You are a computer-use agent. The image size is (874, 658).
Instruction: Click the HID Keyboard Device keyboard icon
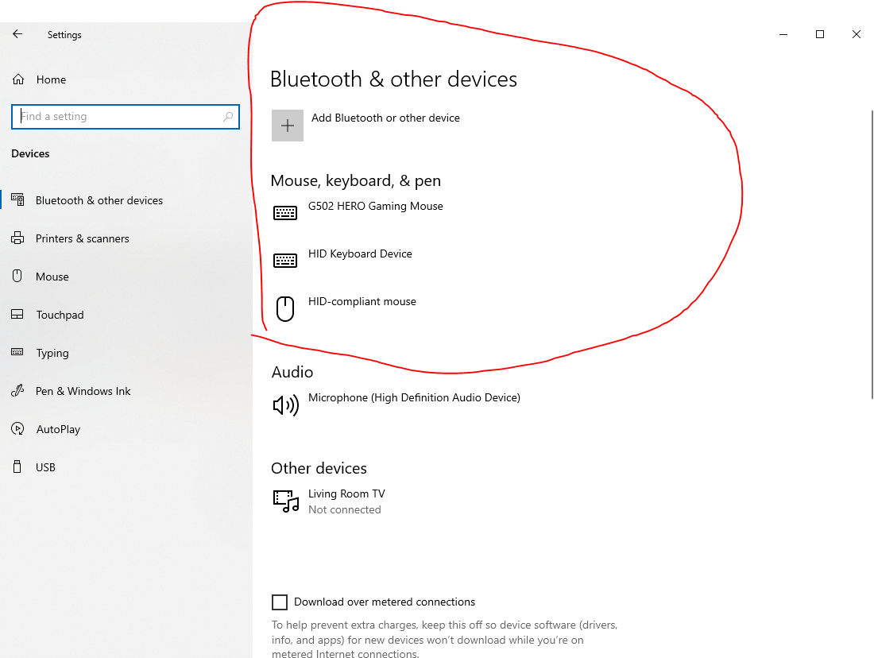[284, 261]
